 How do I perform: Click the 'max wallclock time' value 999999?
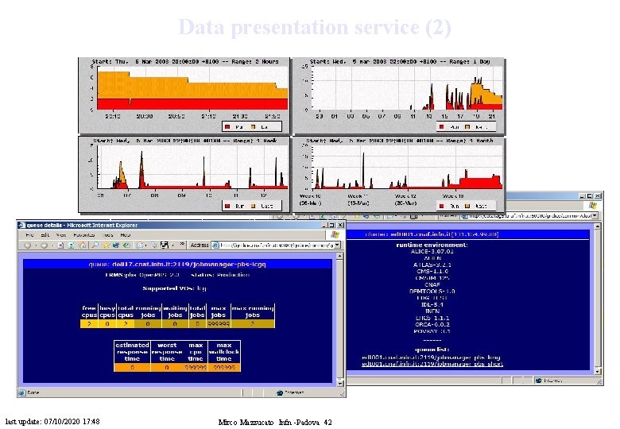point(224,367)
